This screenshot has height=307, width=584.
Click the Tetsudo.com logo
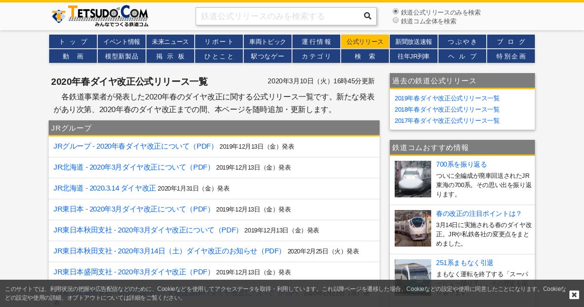point(100,16)
